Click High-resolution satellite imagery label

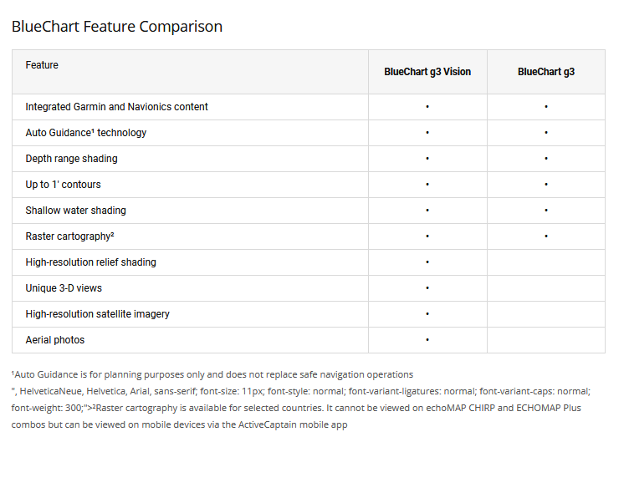[x=97, y=314]
